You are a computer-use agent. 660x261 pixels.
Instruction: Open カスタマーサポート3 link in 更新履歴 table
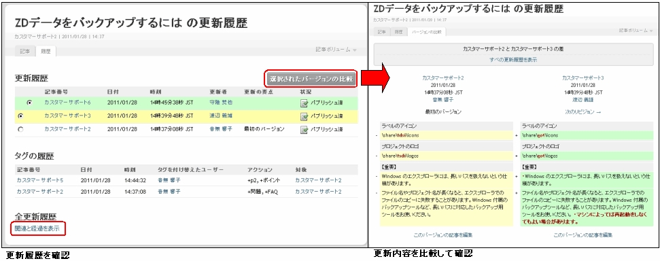click(x=67, y=116)
